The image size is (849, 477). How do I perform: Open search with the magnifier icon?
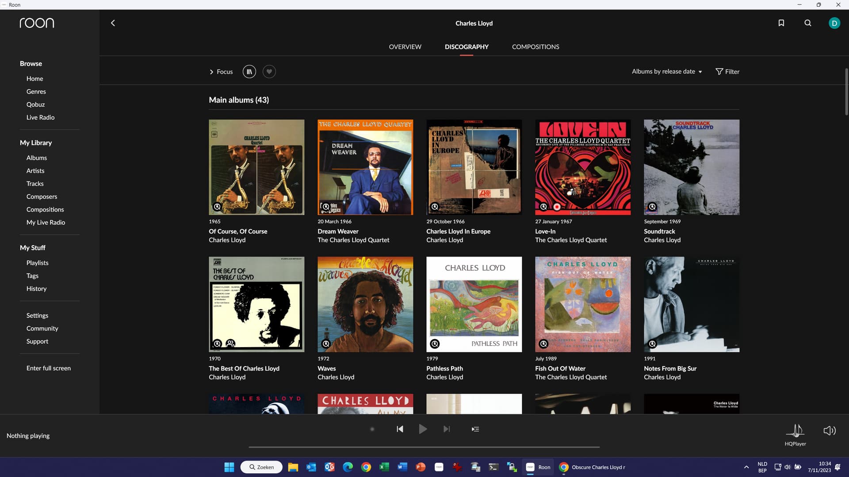tap(808, 23)
